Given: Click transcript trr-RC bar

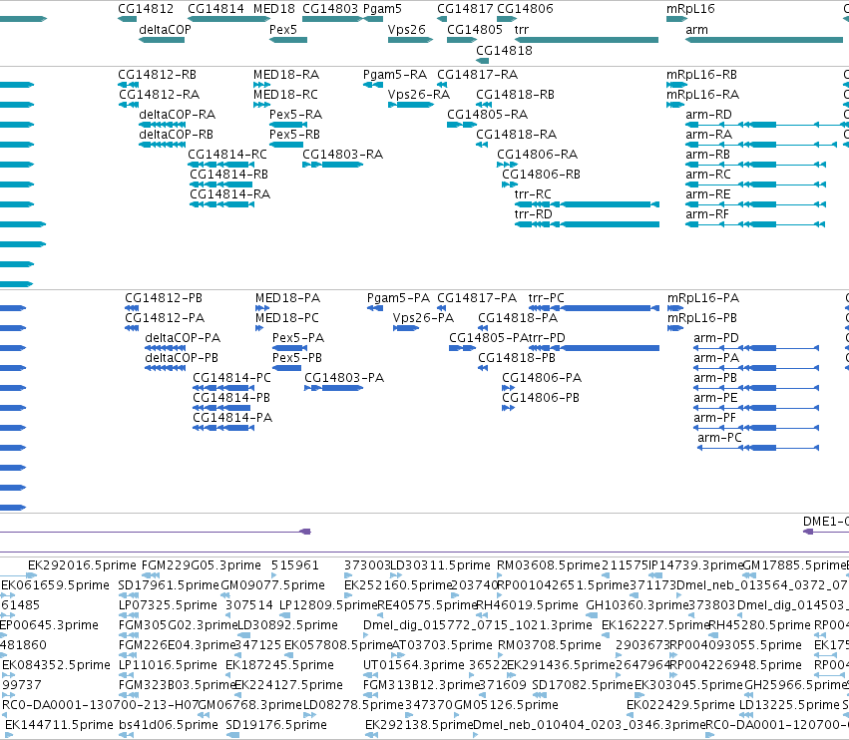Looking at the screenshot, I should point(587,204).
